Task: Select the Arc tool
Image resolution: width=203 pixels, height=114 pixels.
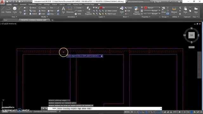Action: 20,10
